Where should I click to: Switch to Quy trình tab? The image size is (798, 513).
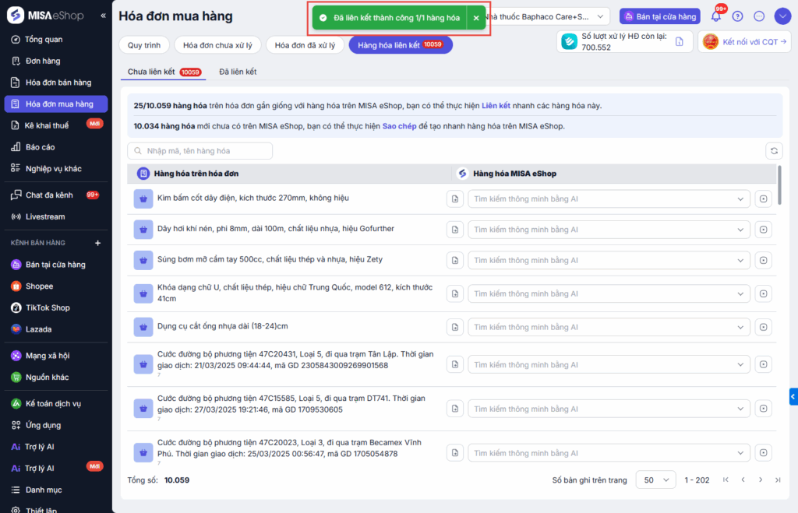pyautogui.click(x=144, y=45)
